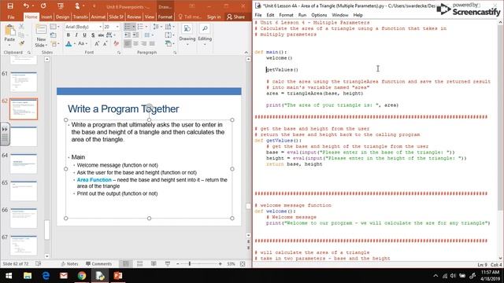The image size is (504, 283).
Task: Toggle text Shadow formatting
Action: coord(93,35)
